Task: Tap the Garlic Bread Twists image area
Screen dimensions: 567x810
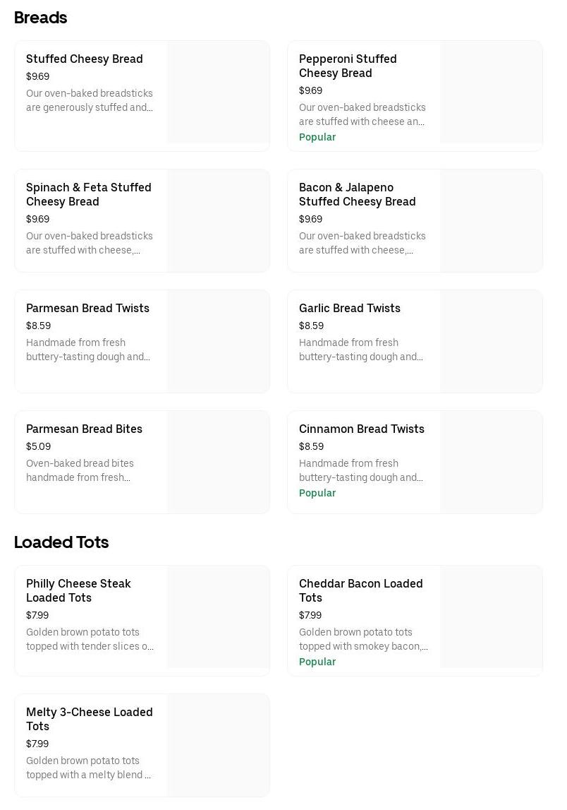Action: pos(492,341)
